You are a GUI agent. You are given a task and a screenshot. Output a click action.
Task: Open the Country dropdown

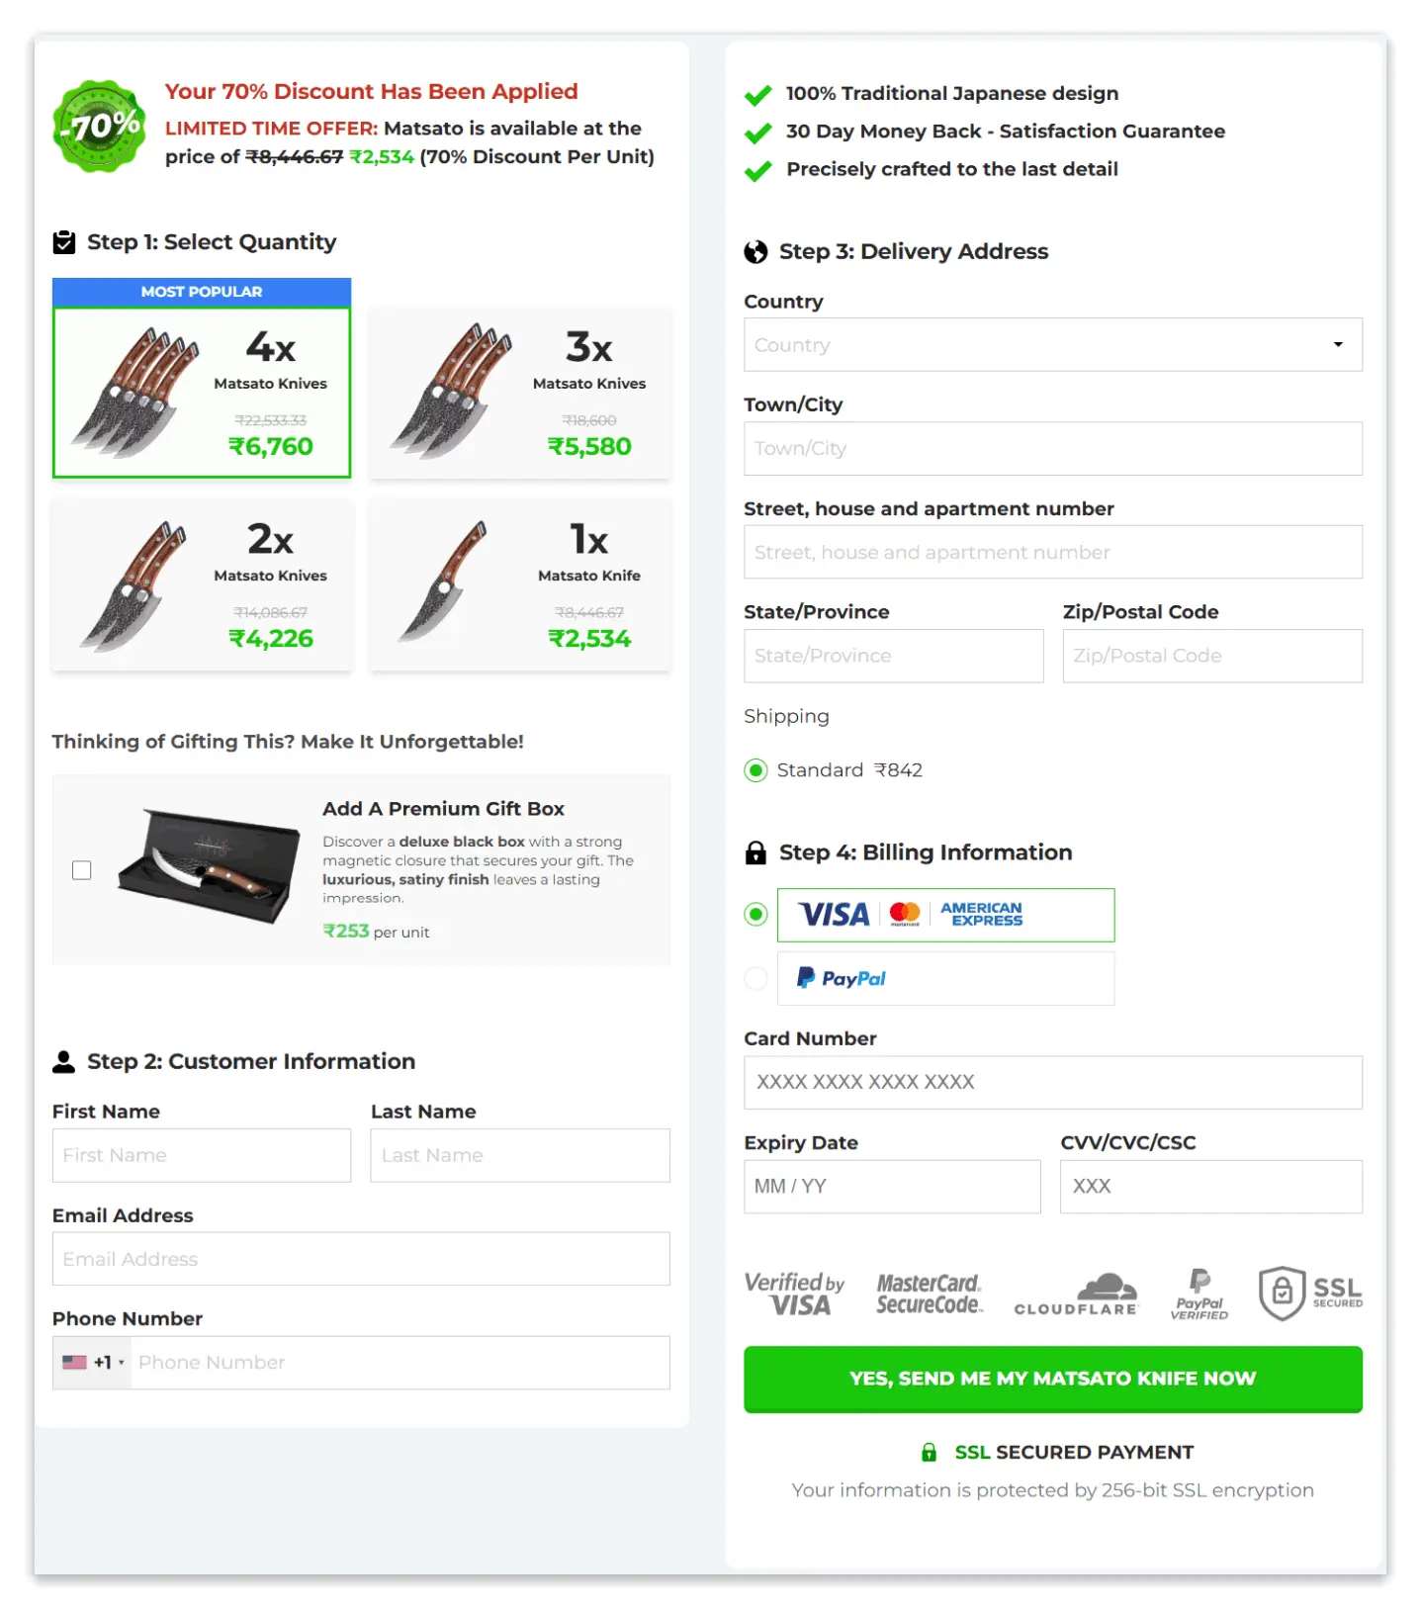click(x=1053, y=345)
